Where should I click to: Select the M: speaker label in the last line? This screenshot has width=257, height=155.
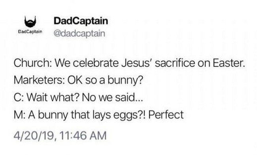pos(19,115)
